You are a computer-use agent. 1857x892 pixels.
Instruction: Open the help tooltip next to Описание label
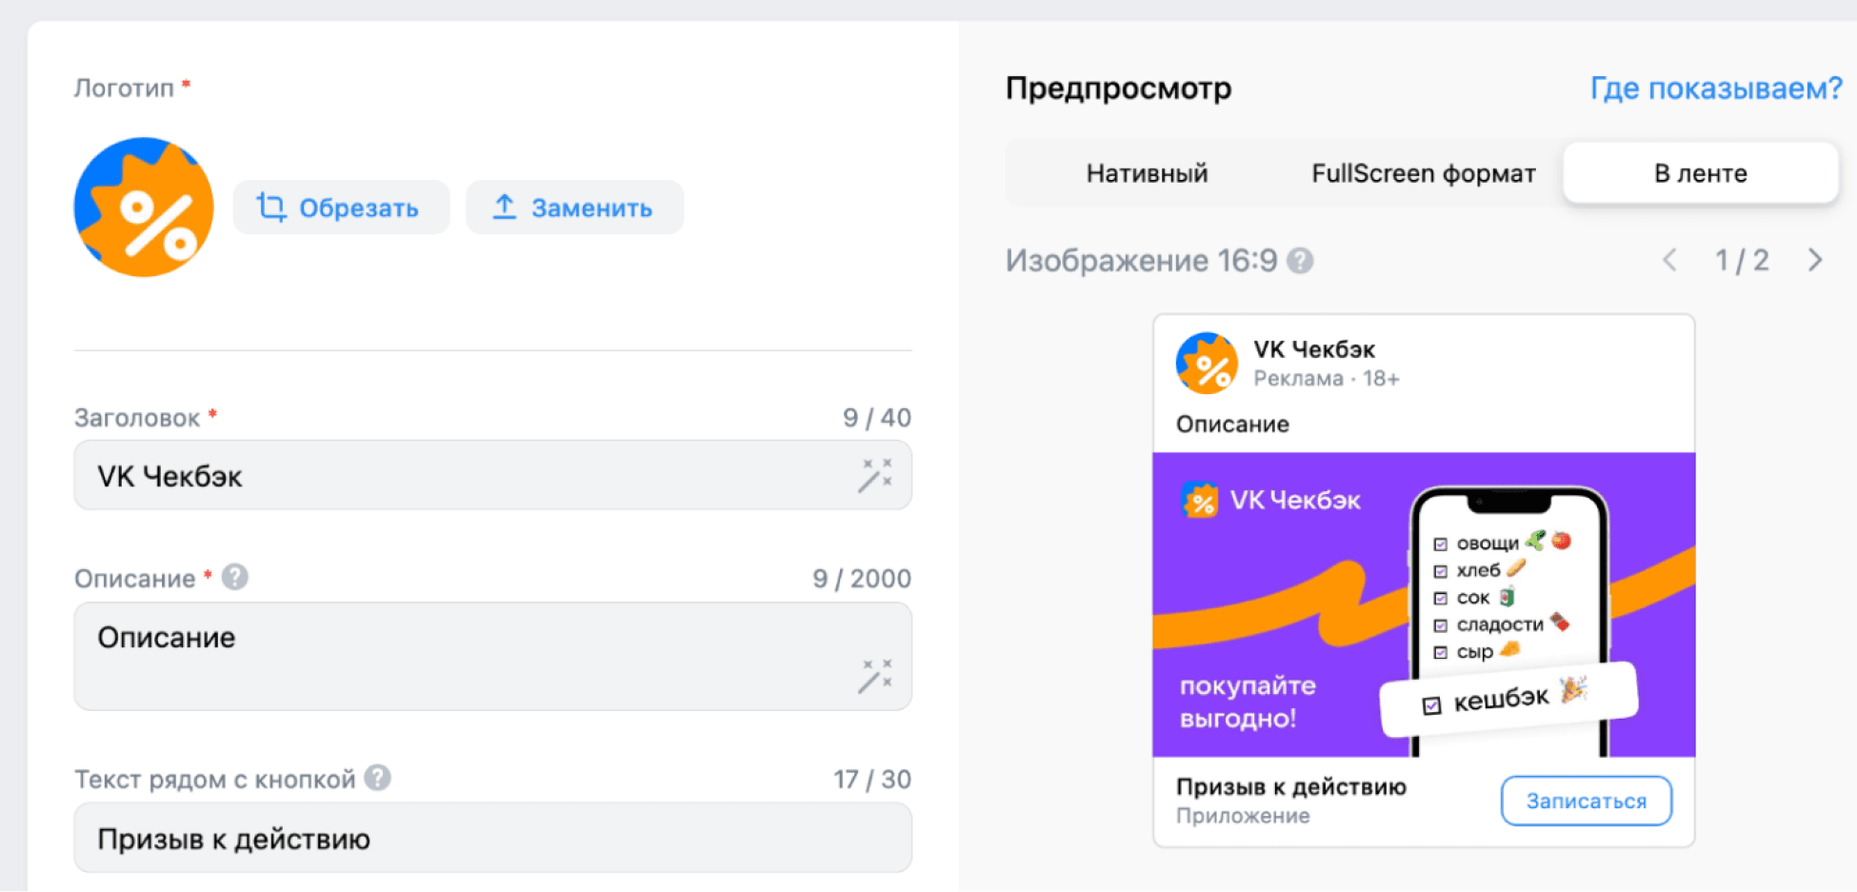coord(233,577)
